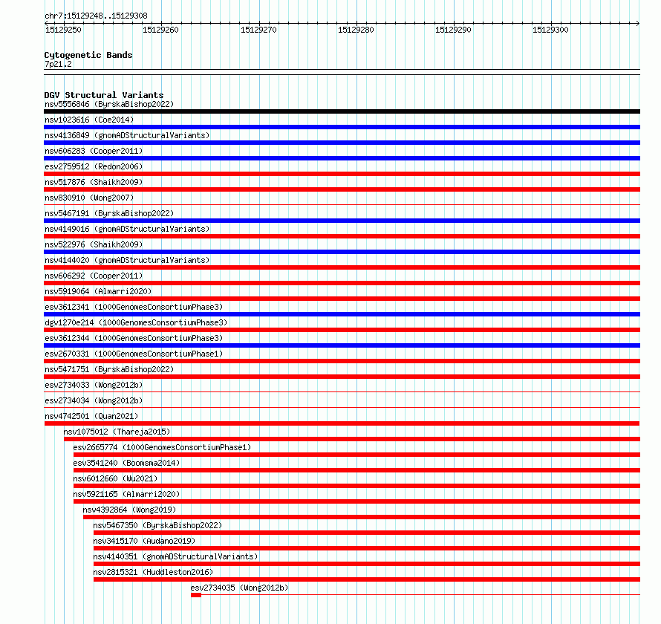Select nsv4392864 (Wong2019) variant
The height and width of the screenshot is (624, 661).
pyautogui.click(x=129, y=510)
